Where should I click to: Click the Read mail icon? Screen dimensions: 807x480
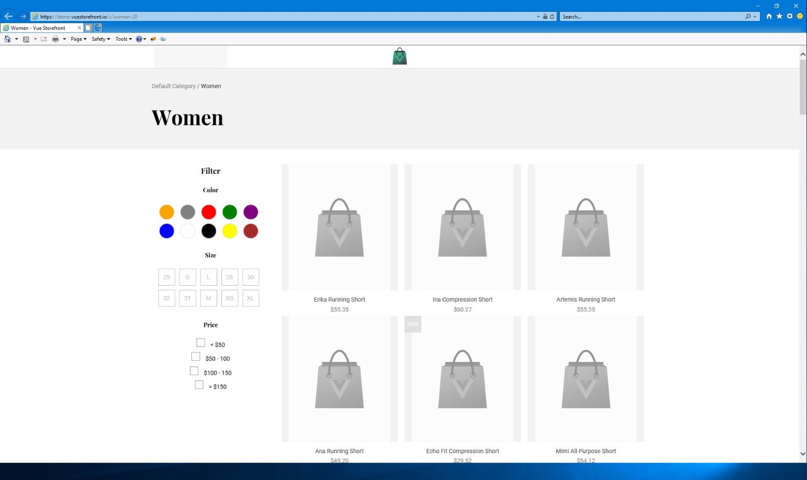coord(43,39)
